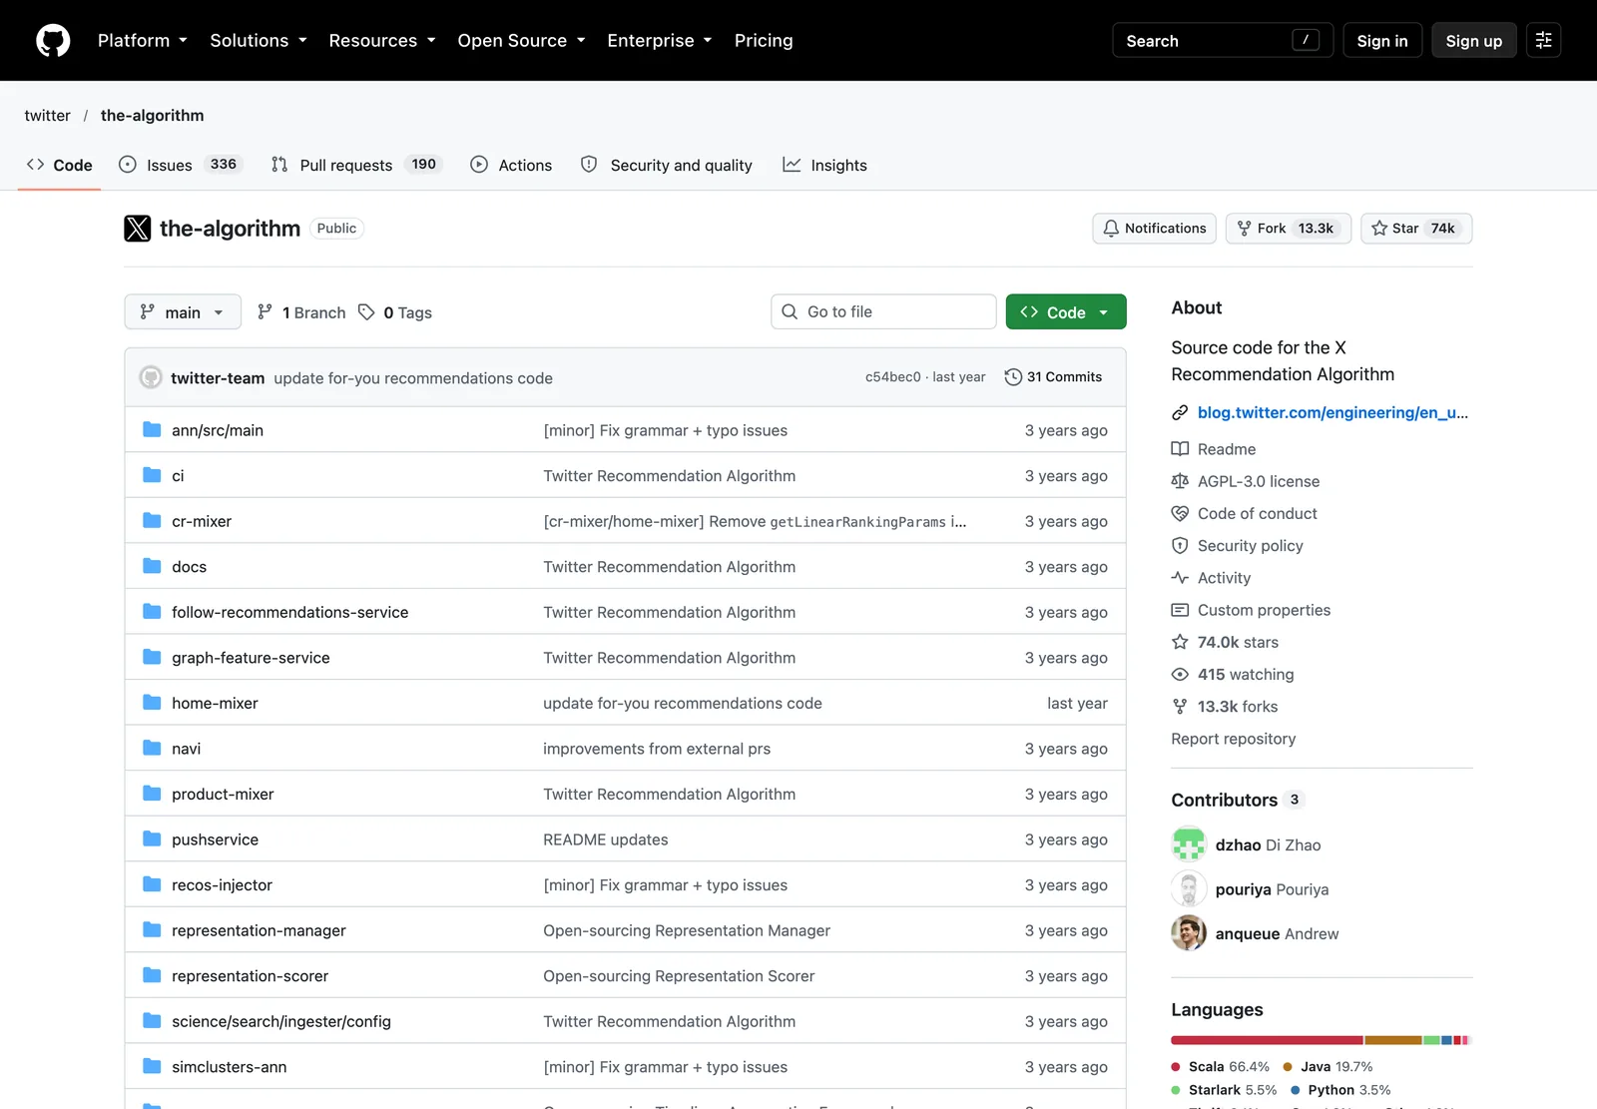Open the 31 Commits link
Screen dimensions: 1597x1109
click(1053, 377)
